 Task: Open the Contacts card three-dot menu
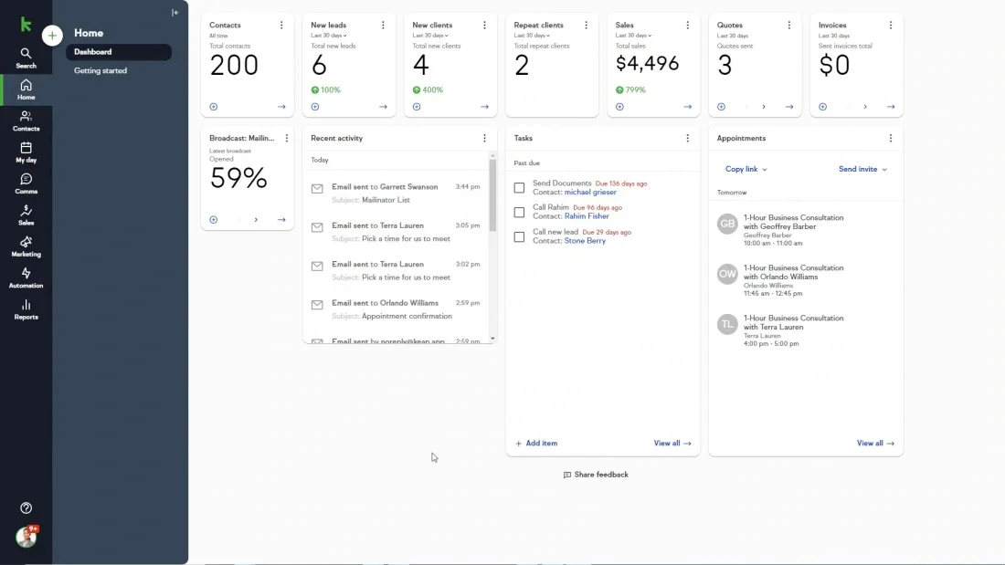(x=281, y=25)
